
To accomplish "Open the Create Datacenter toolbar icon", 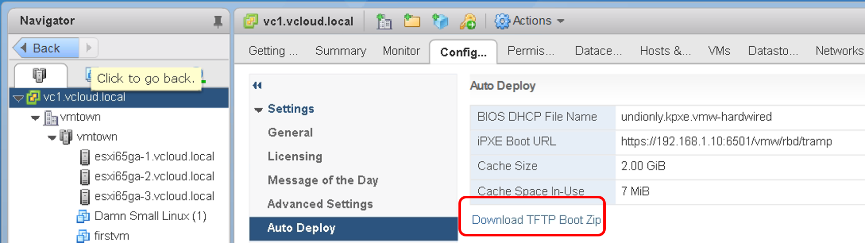I will [384, 21].
